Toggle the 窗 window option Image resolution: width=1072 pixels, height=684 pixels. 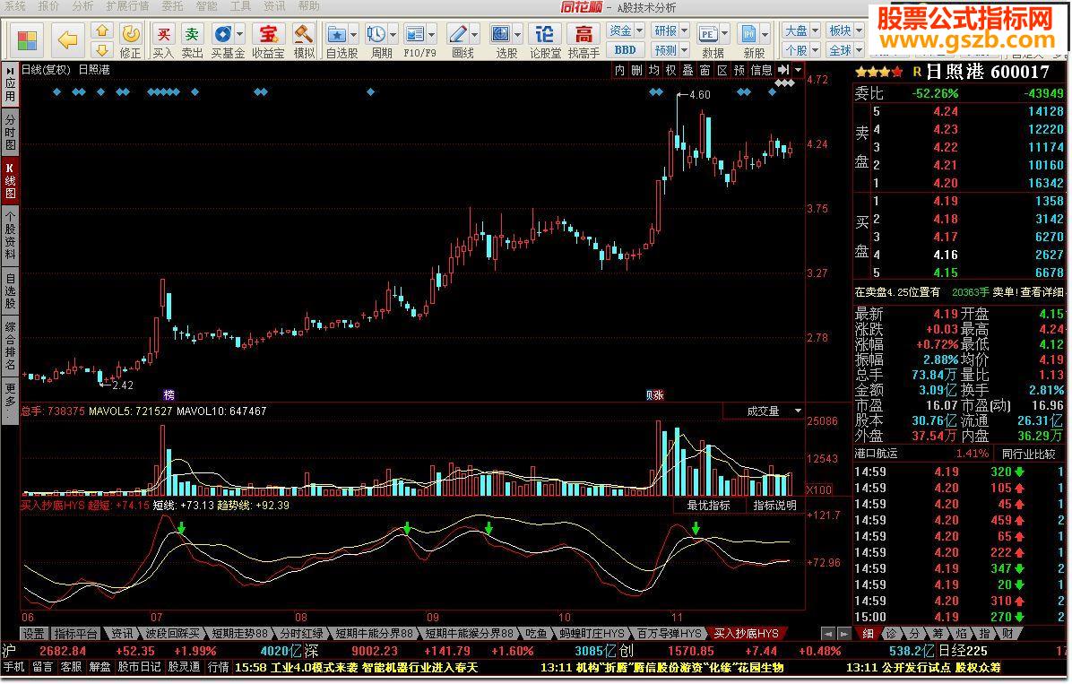pos(705,70)
